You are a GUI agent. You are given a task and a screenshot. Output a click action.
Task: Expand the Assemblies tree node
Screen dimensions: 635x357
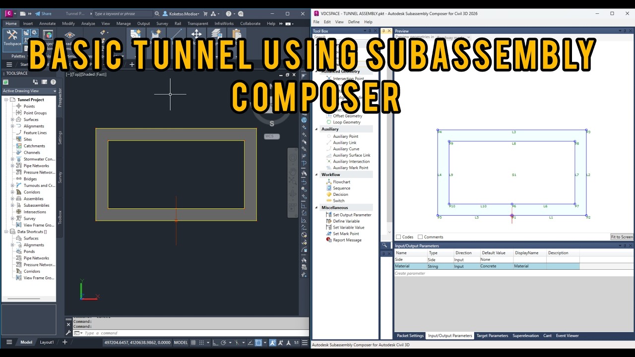(x=12, y=199)
